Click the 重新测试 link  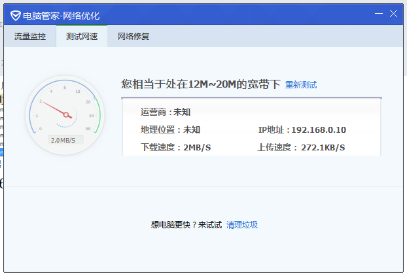tap(301, 85)
